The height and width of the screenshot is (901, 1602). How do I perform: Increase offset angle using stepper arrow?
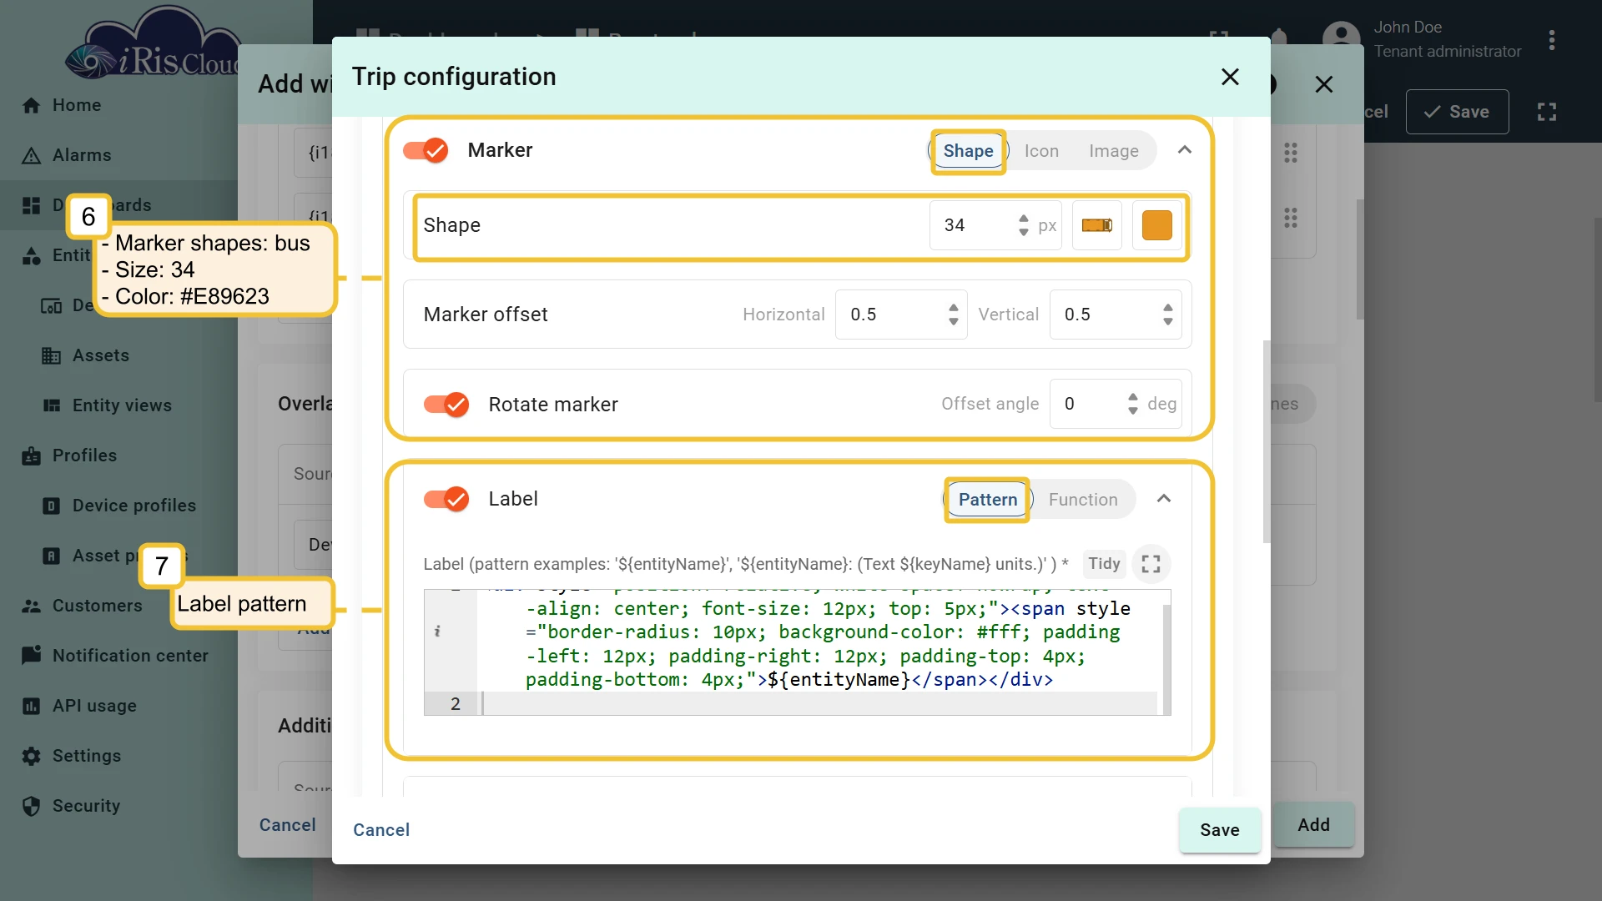point(1132,397)
